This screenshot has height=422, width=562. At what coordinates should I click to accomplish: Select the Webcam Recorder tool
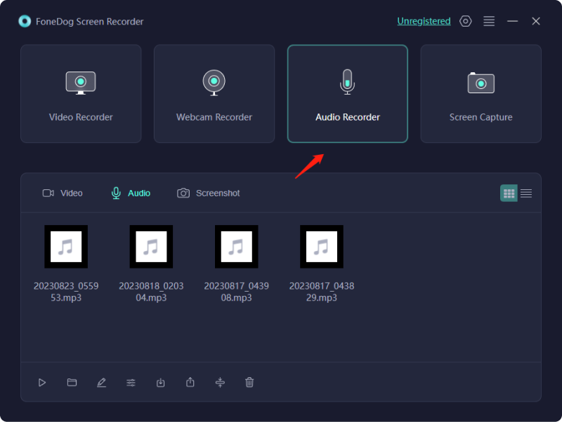[214, 93]
